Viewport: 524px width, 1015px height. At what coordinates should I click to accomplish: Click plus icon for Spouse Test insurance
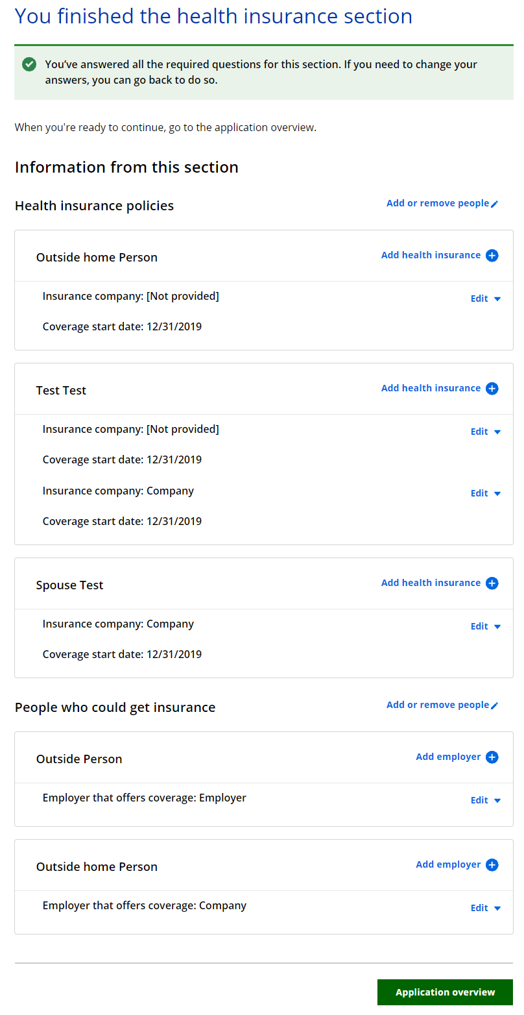click(x=492, y=583)
